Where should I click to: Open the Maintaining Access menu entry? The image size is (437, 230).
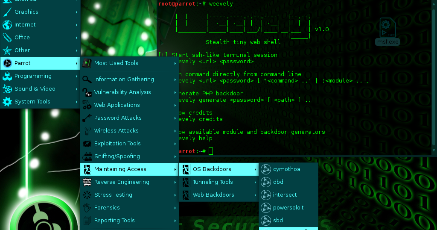coord(129,169)
